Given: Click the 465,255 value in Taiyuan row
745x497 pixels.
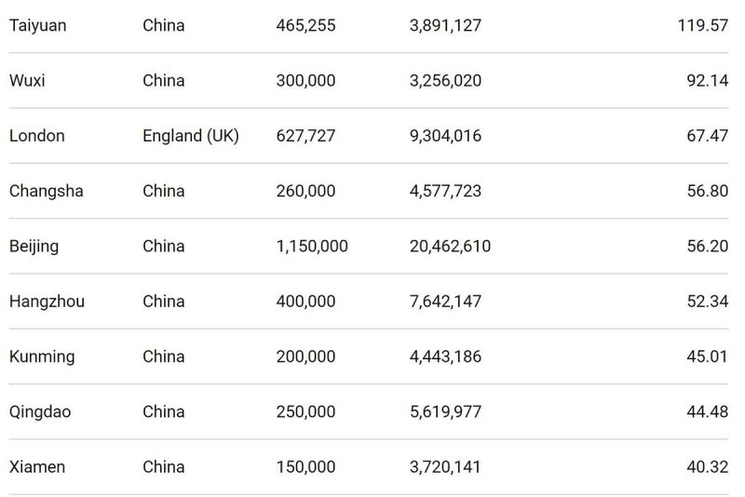Looking at the screenshot, I should pyautogui.click(x=305, y=25).
